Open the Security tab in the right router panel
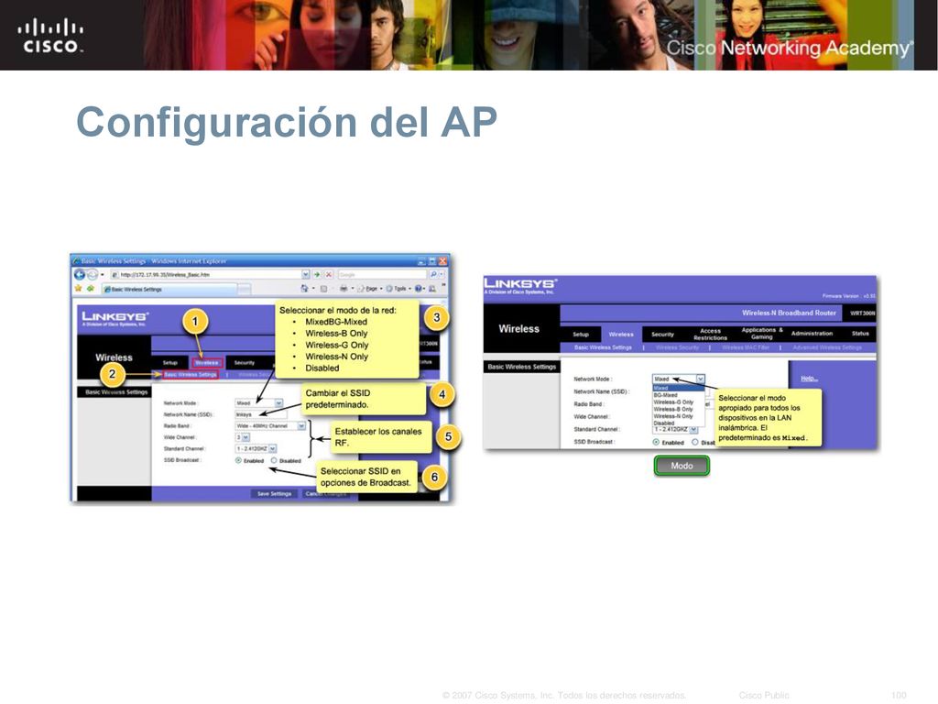 coord(662,334)
